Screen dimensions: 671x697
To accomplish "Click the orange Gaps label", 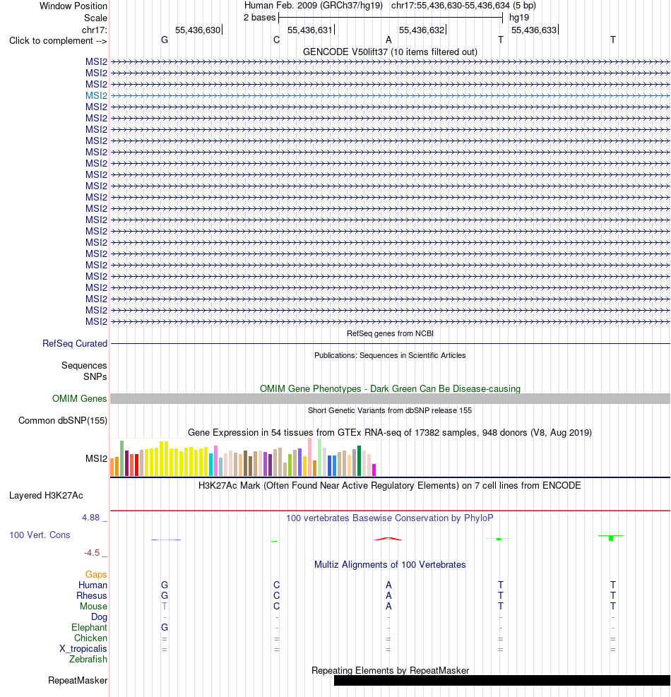I will pyautogui.click(x=96, y=575).
